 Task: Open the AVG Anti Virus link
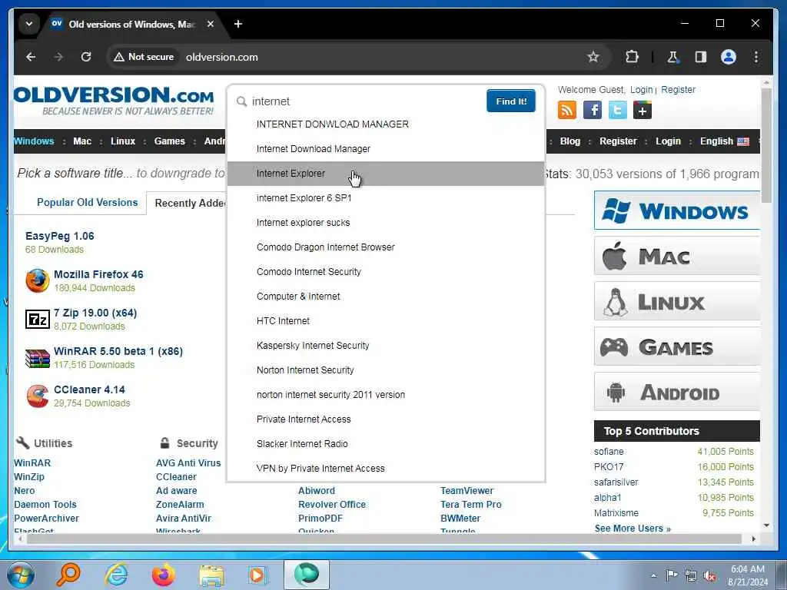point(188,463)
